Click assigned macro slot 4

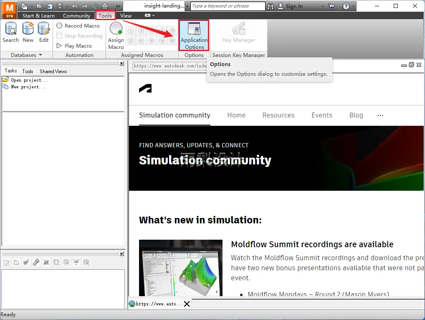coord(141,41)
